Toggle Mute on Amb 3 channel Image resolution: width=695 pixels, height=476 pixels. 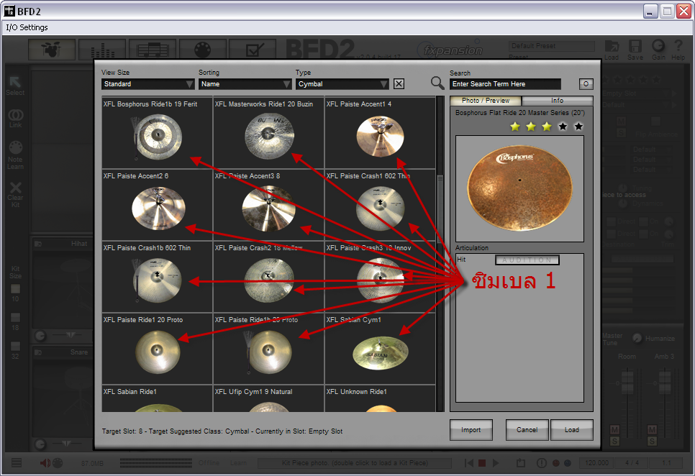pyautogui.click(x=652, y=429)
